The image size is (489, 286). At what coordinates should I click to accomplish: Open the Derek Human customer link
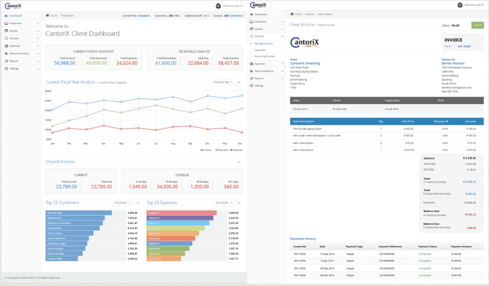pyautogui.click(x=453, y=63)
